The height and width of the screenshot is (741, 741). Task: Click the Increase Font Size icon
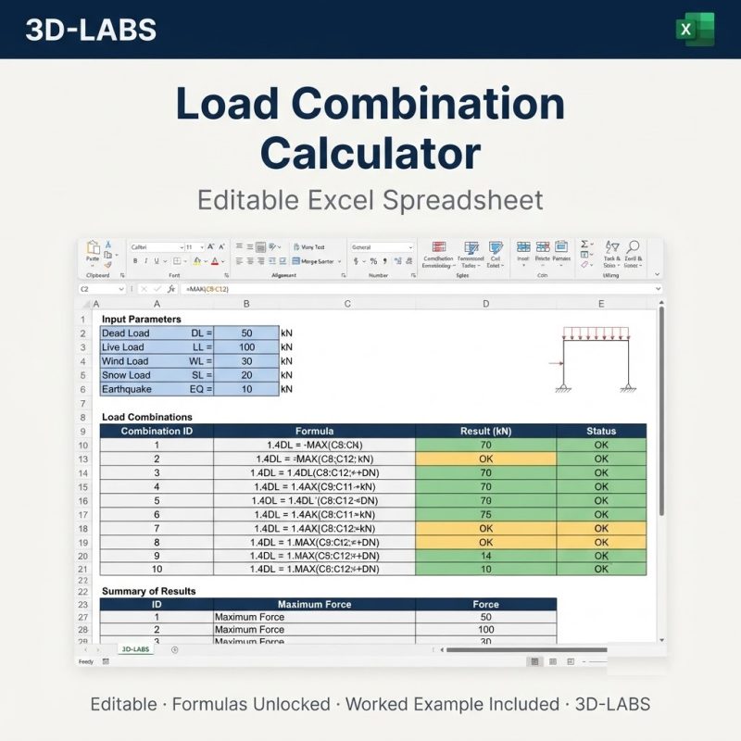211,246
